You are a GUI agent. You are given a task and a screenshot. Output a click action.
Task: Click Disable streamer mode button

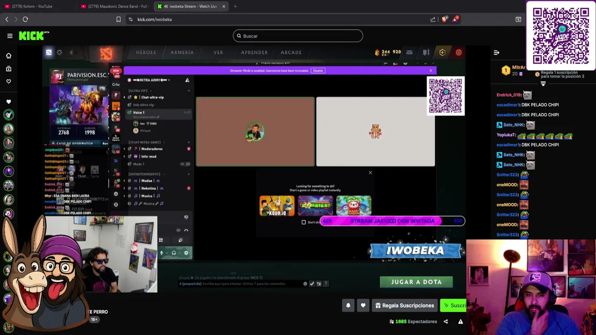[318, 71]
